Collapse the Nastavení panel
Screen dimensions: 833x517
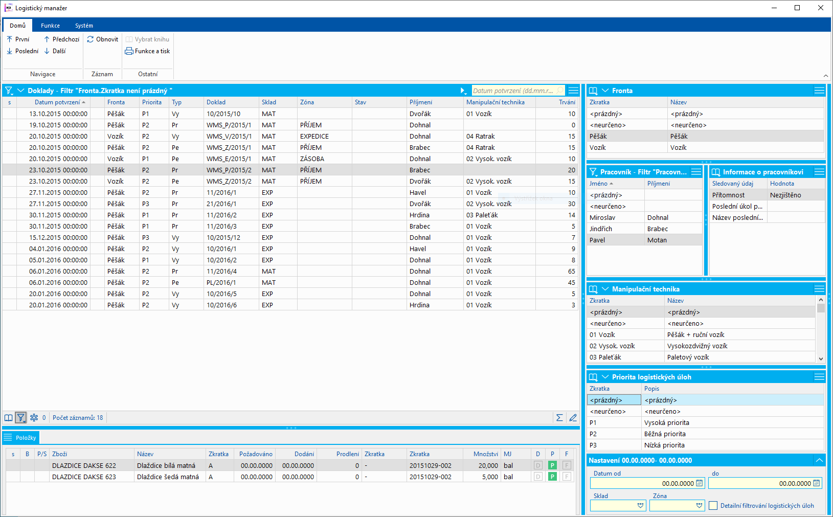click(819, 460)
